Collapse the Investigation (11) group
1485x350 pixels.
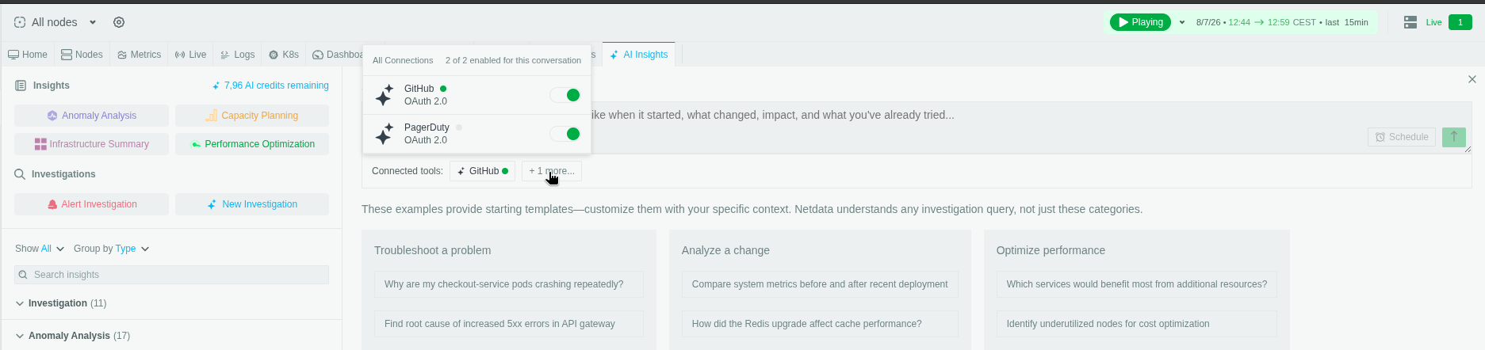click(61, 303)
